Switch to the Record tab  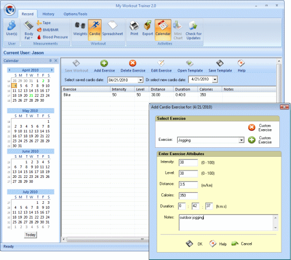[x=28, y=14]
